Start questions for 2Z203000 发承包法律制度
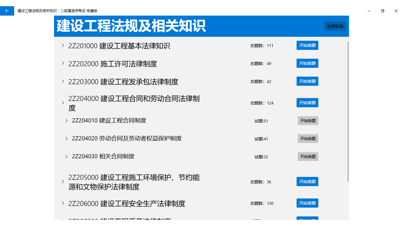Image resolution: width=403 pixels, height=226 pixels. point(307,81)
